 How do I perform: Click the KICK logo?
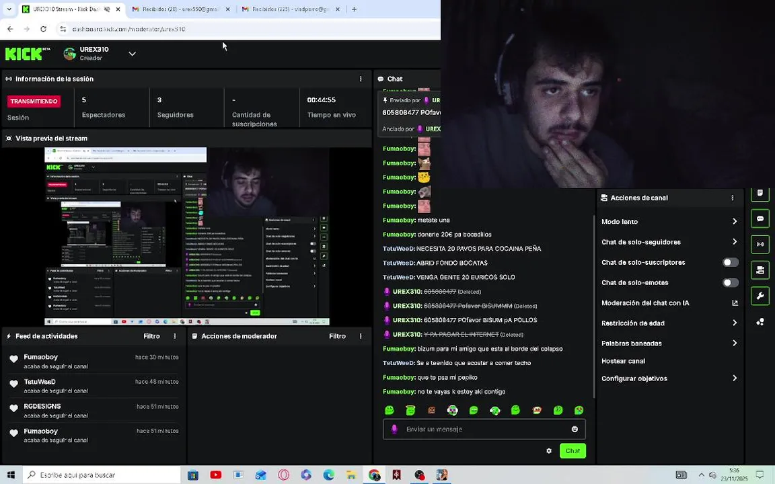point(28,53)
